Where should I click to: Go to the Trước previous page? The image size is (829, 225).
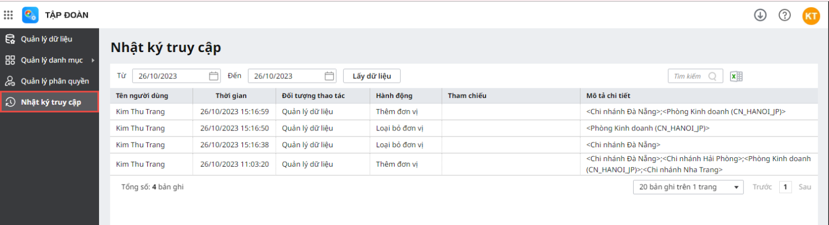[x=762, y=187]
